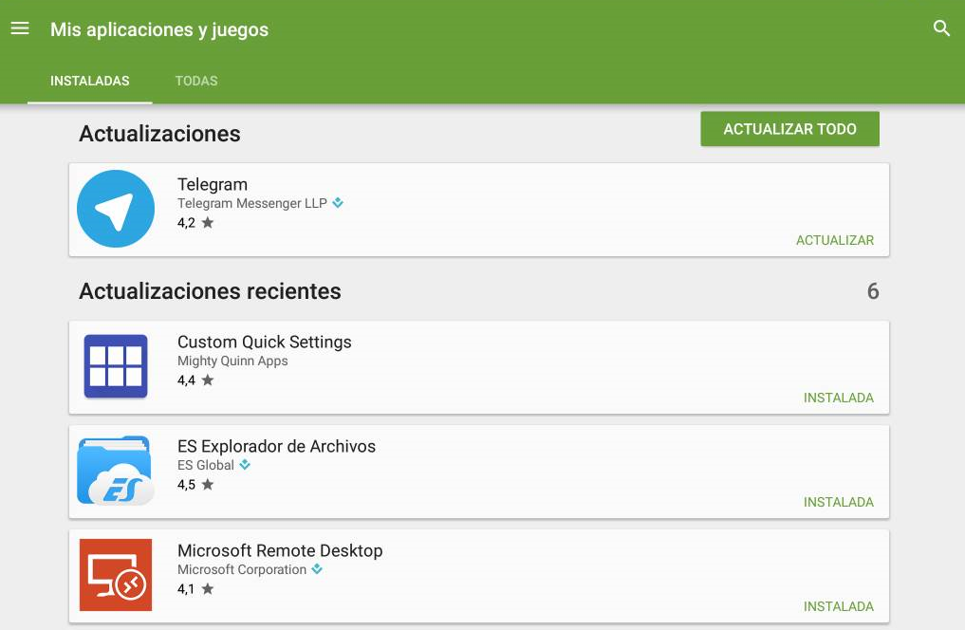
Task: Click the Mis aplicaciones y juegos title
Action: [x=159, y=29]
